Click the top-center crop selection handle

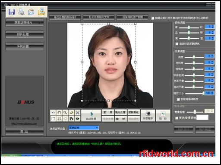pyautogui.click(x=109, y=24)
